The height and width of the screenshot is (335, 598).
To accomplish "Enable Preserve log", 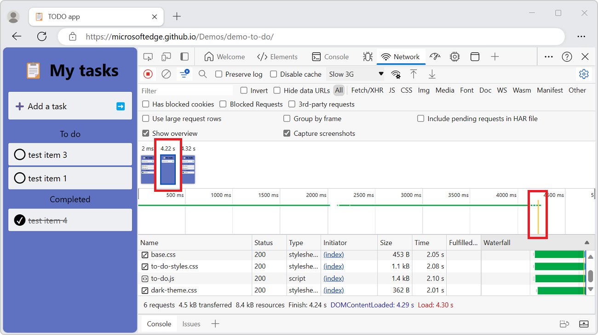I will point(219,74).
